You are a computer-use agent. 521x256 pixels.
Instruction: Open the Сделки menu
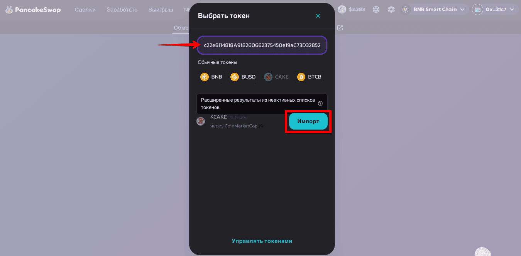coord(85,10)
